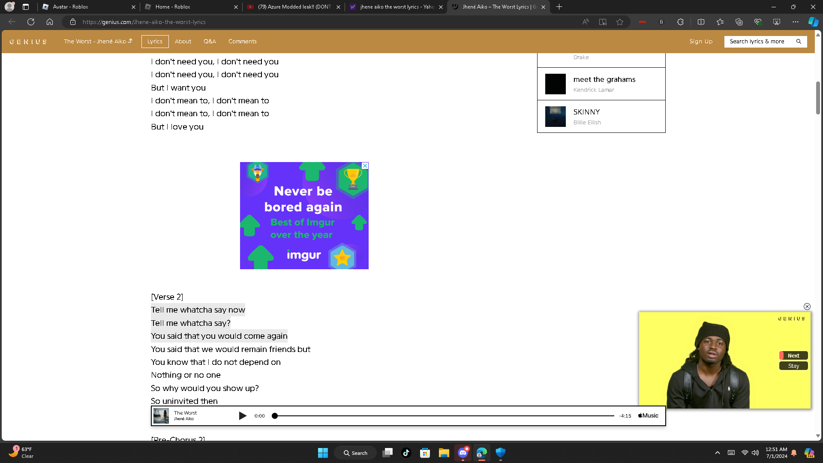
Task: Go to the browser home page
Action: click(50, 22)
